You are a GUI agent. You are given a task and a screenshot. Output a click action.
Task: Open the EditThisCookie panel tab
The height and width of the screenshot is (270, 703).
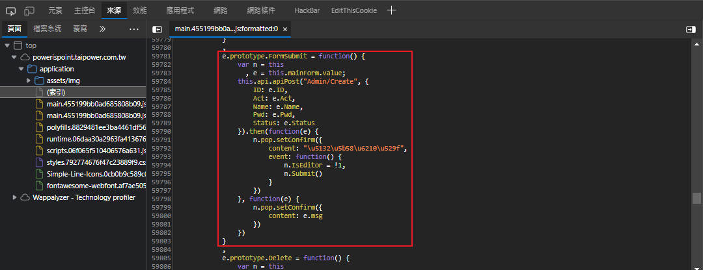[354, 10]
